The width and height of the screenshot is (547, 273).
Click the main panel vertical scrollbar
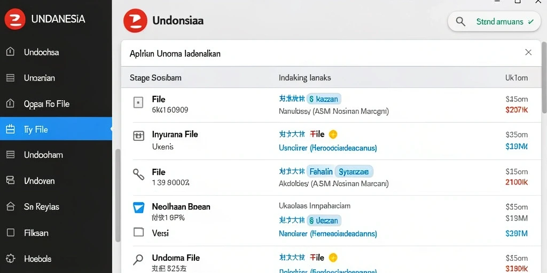pyautogui.click(x=544, y=77)
